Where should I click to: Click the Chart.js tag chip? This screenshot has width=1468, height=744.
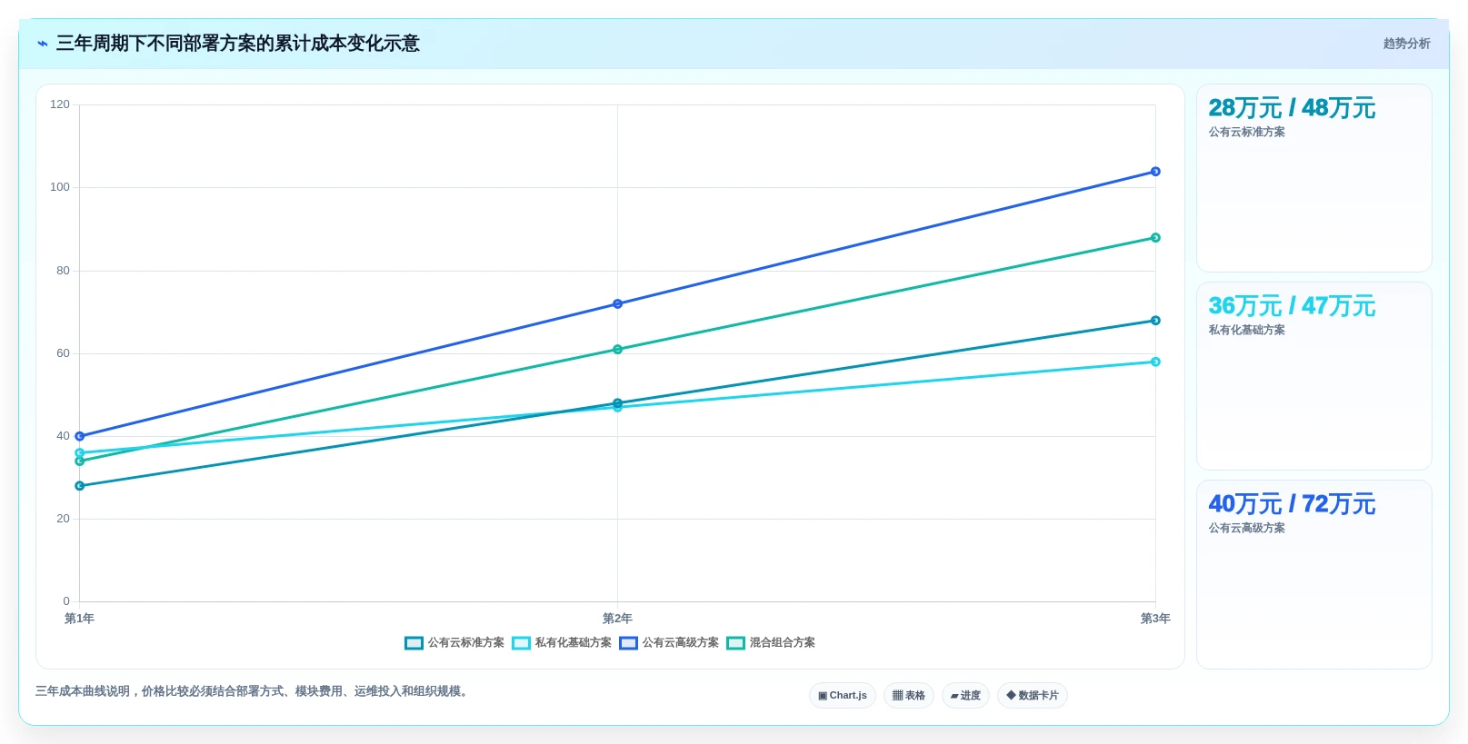point(843,696)
